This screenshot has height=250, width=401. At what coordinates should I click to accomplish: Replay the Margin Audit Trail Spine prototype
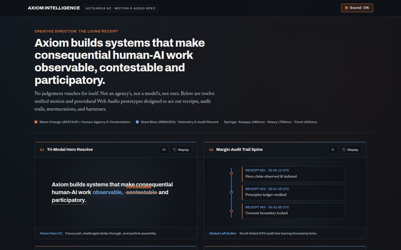[x=350, y=150]
